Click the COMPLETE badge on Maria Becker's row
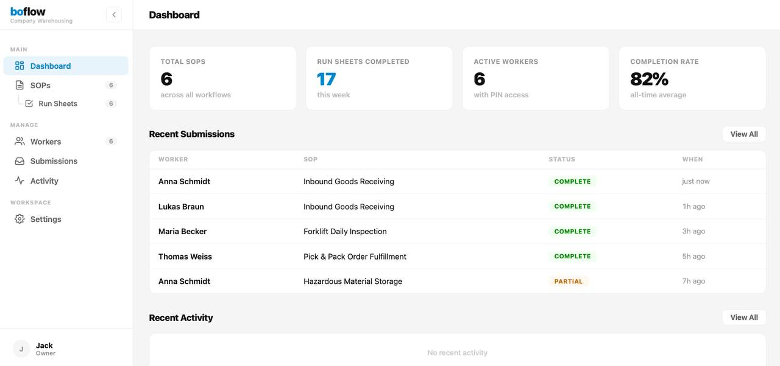 572,231
